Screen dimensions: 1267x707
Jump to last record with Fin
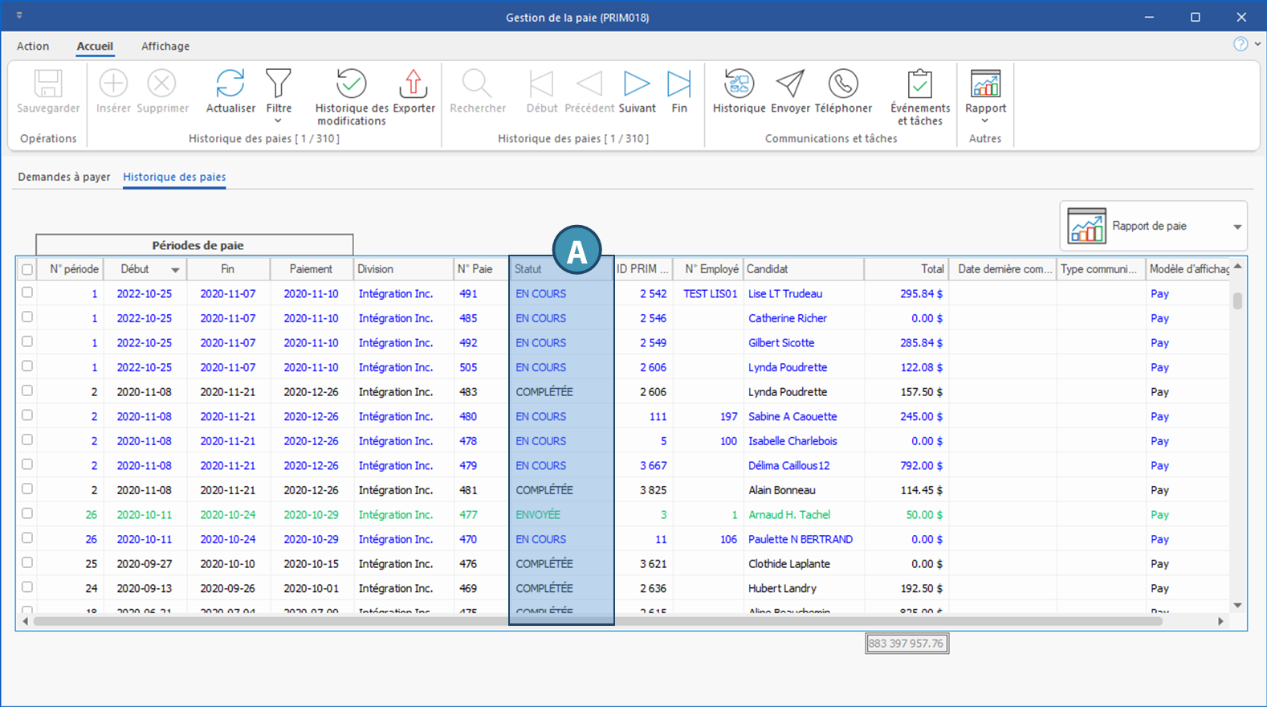tap(679, 84)
